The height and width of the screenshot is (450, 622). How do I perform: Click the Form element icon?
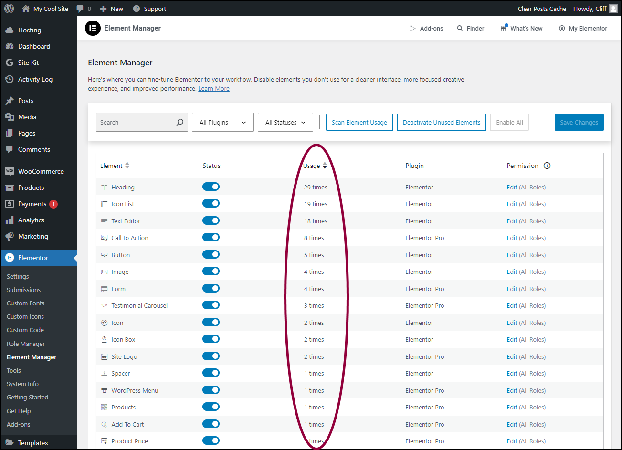click(x=104, y=289)
